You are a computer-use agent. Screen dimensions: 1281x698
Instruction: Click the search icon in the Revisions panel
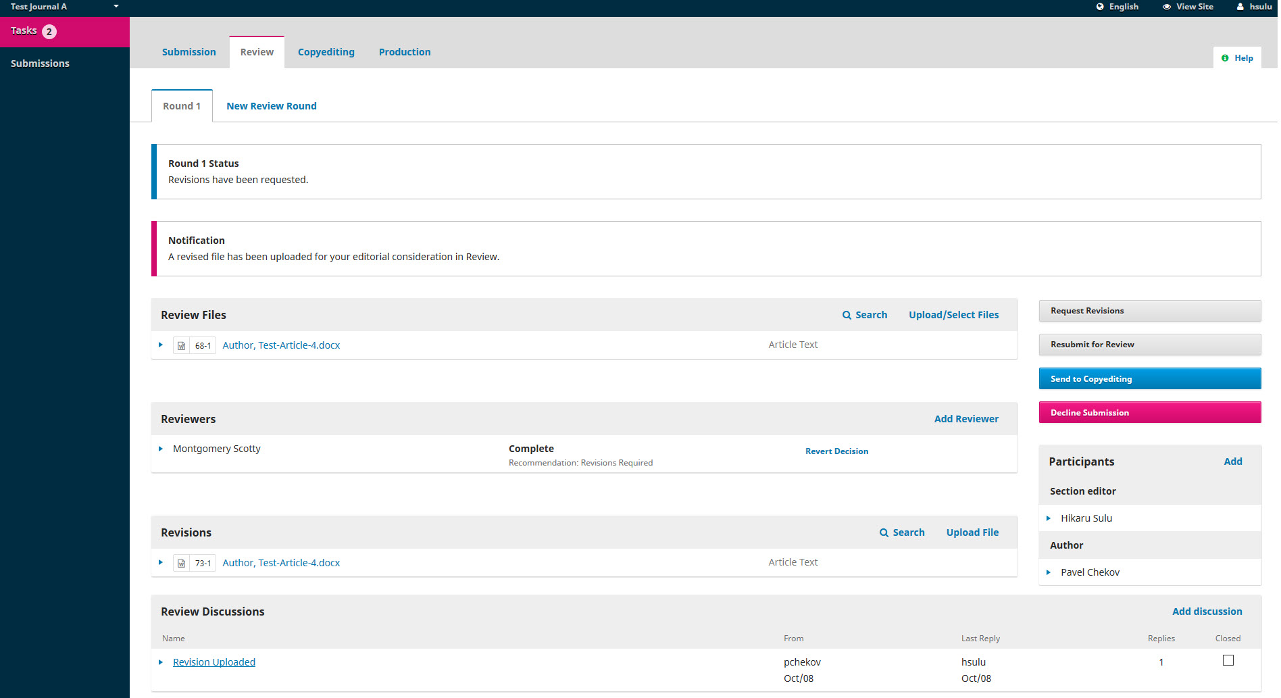click(x=884, y=532)
